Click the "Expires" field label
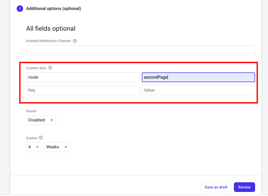 tap(32, 138)
